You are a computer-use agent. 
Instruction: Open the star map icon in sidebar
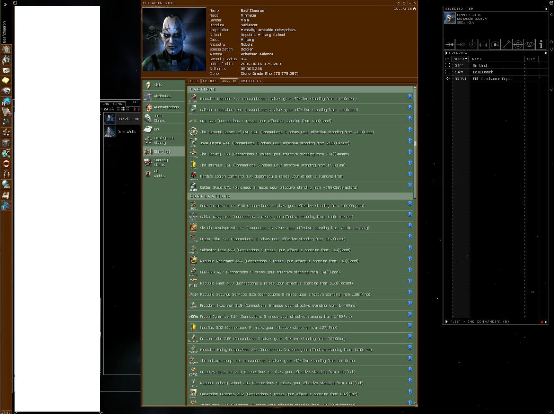[6, 122]
